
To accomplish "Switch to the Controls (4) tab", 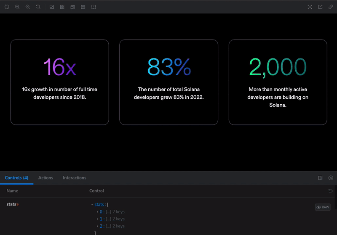I will [x=16, y=178].
